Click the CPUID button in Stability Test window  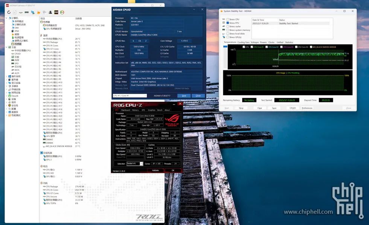click(293, 108)
